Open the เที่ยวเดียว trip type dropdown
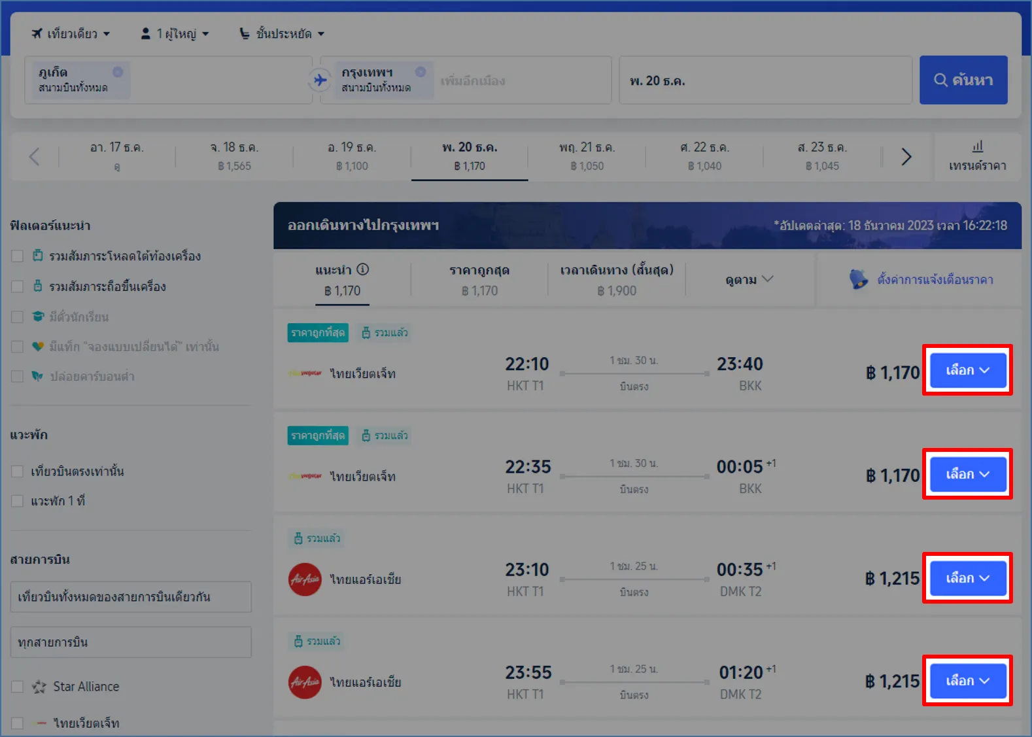Screen dimensions: 1032x737 point(71,34)
